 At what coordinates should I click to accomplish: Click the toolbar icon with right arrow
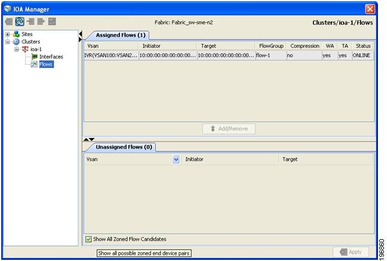[x=41, y=22]
